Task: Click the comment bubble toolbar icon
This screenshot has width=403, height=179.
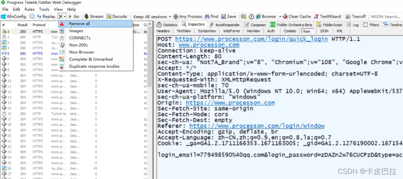Action: 32,16
